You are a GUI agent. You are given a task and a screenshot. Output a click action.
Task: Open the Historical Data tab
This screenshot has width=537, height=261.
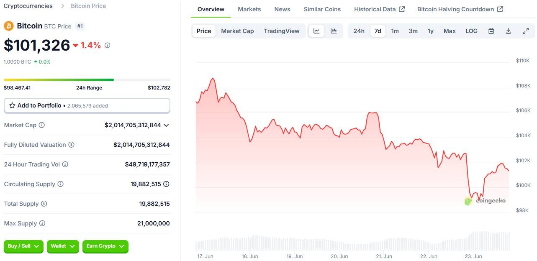[x=379, y=9]
